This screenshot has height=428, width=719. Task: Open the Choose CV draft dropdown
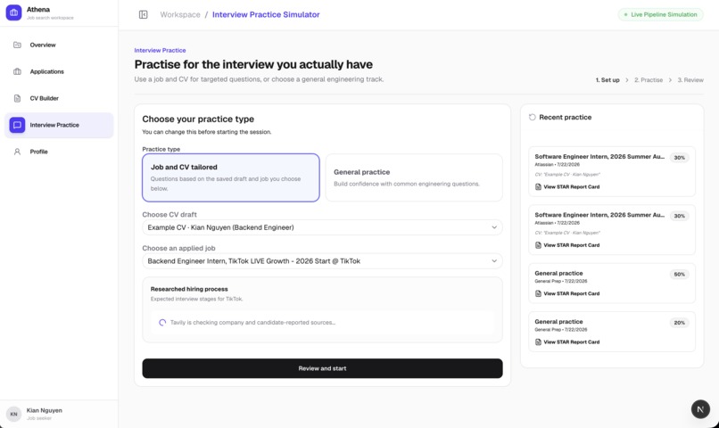point(322,227)
